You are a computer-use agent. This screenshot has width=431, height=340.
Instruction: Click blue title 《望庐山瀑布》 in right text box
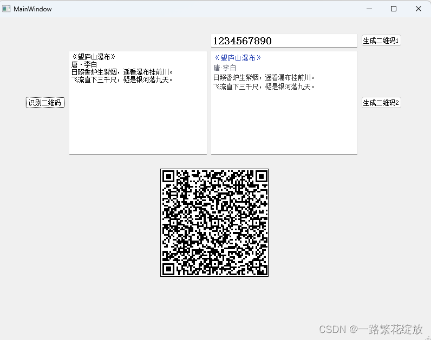[238, 58]
